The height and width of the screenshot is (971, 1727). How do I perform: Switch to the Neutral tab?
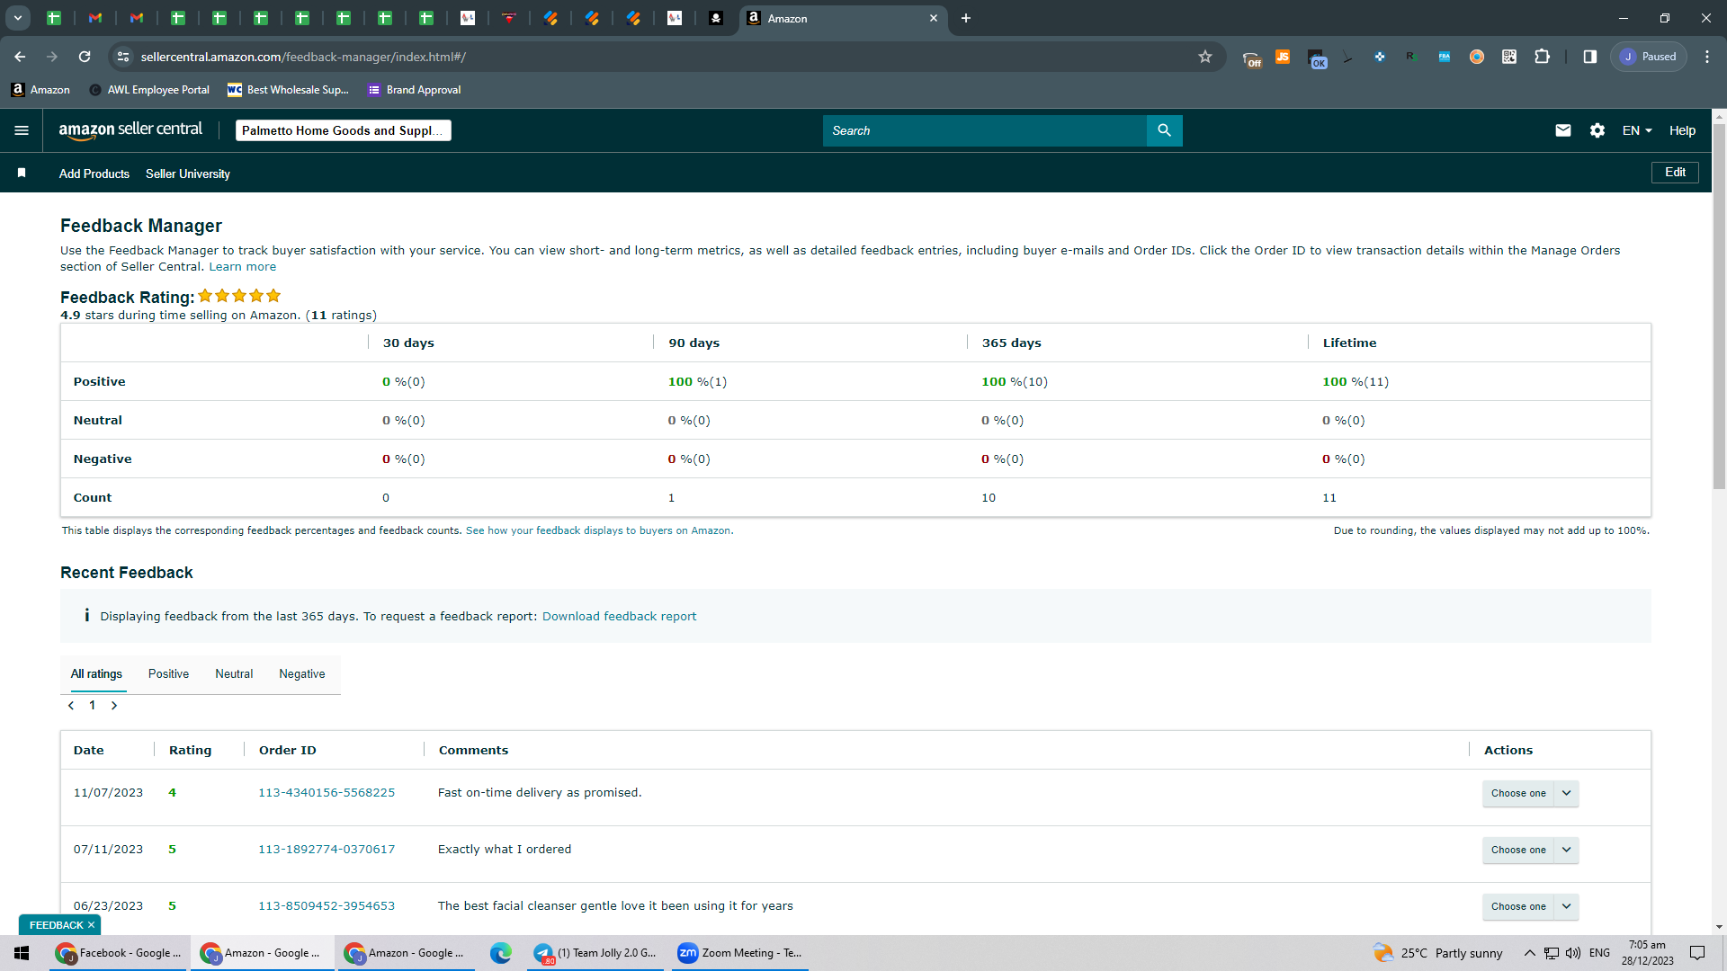point(234,673)
